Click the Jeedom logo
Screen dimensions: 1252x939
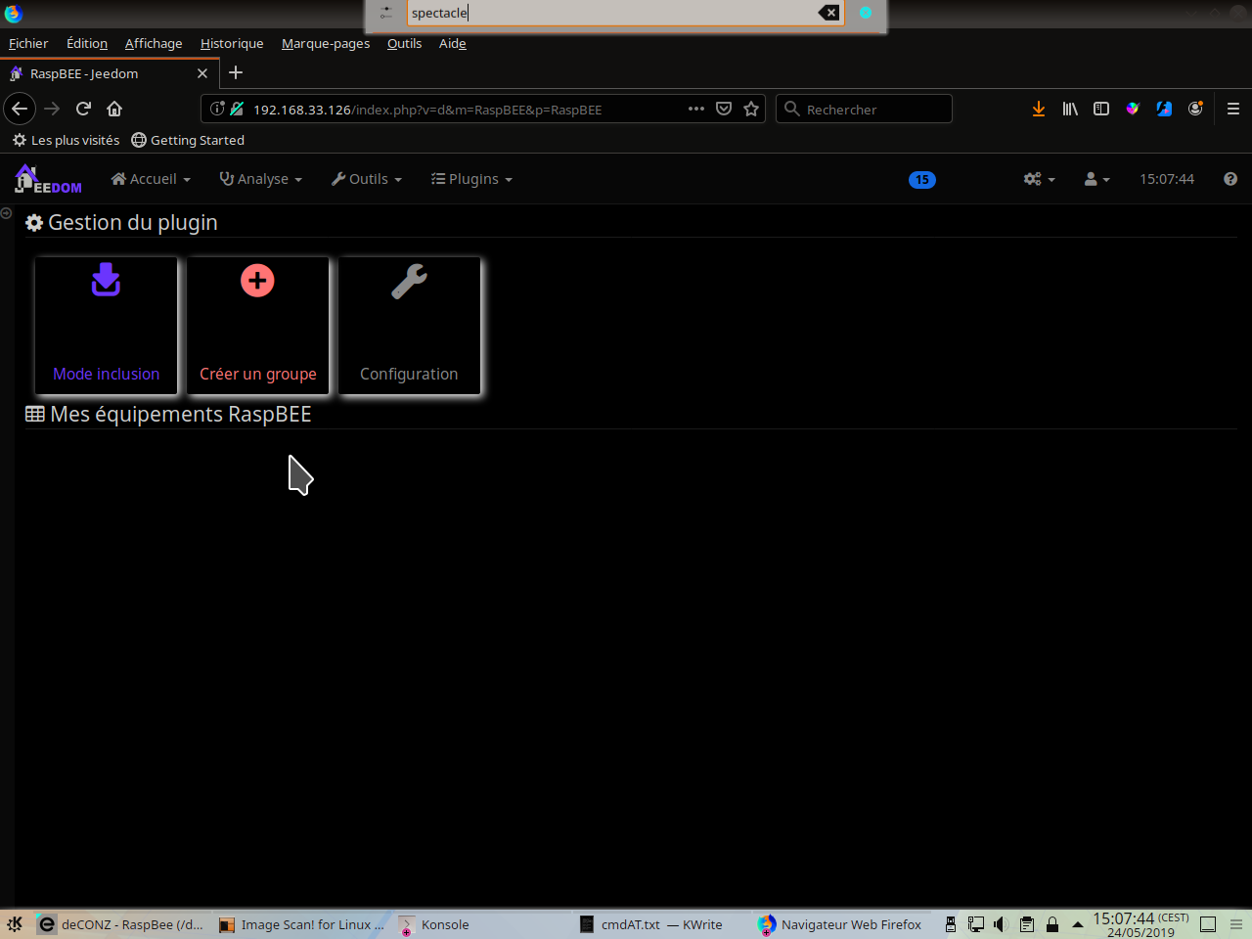tap(48, 179)
